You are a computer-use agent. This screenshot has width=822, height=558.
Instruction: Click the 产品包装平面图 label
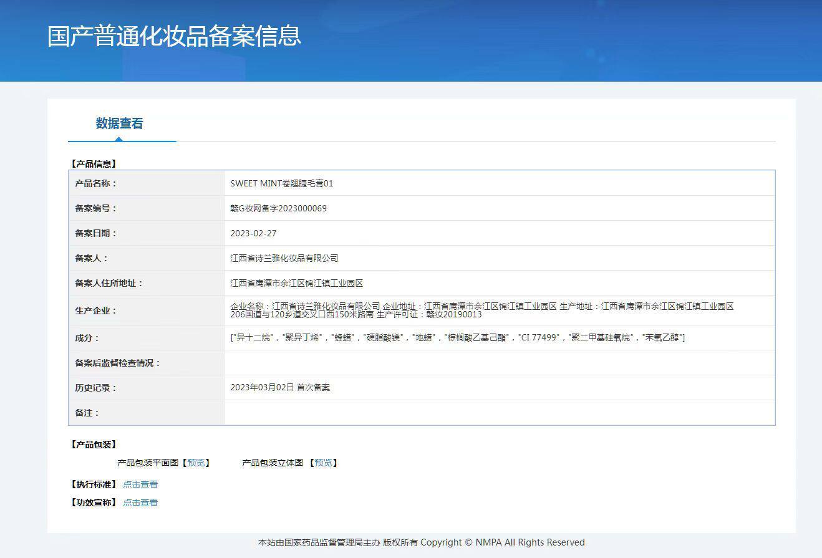click(x=148, y=463)
